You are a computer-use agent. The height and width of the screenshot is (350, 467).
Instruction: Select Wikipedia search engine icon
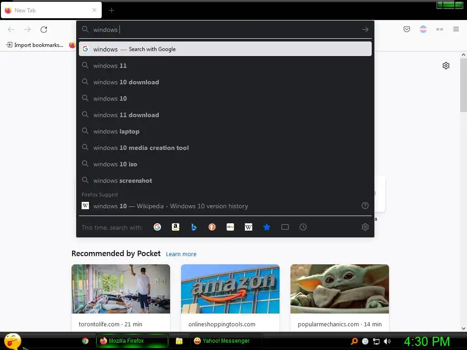[x=249, y=227]
